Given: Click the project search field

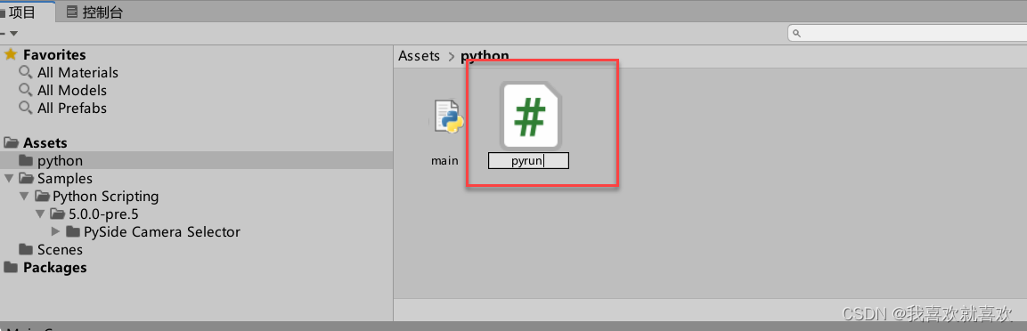Looking at the screenshot, I should point(907,33).
